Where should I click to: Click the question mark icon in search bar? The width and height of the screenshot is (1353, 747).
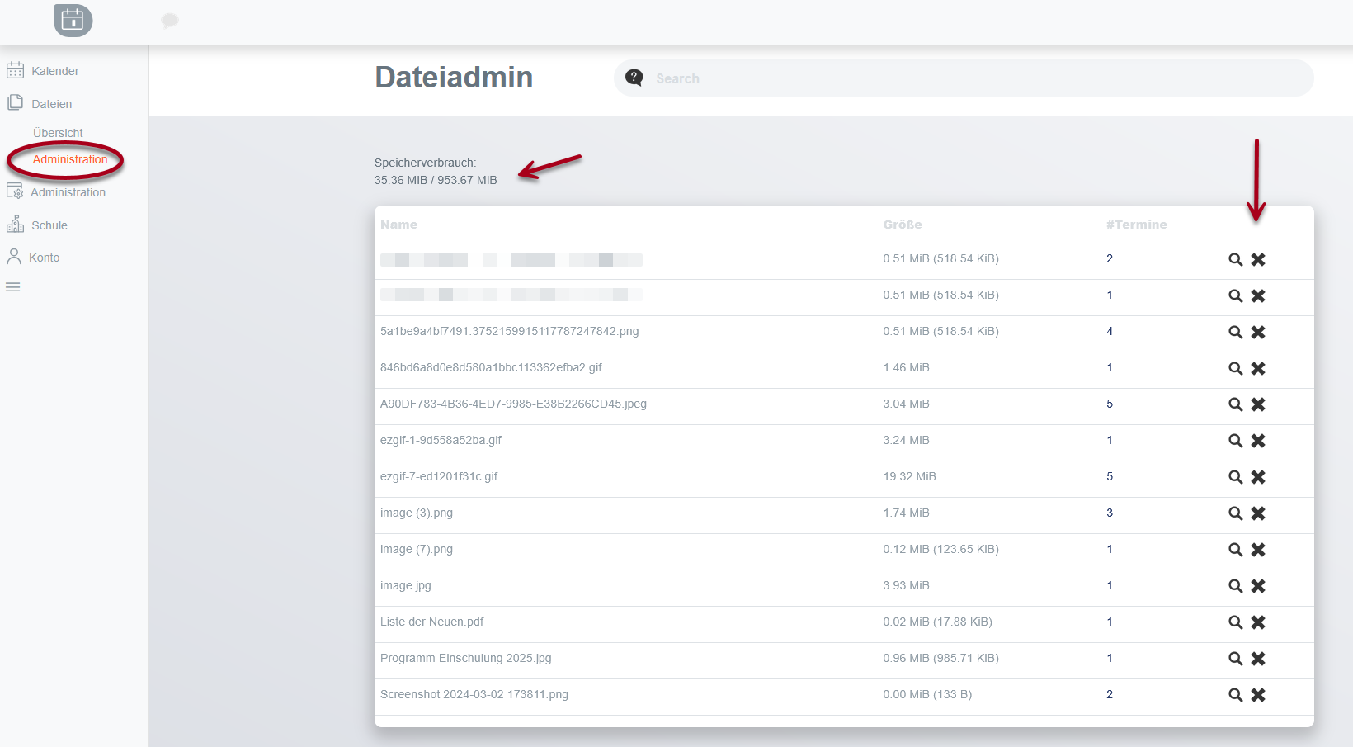[x=634, y=77]
